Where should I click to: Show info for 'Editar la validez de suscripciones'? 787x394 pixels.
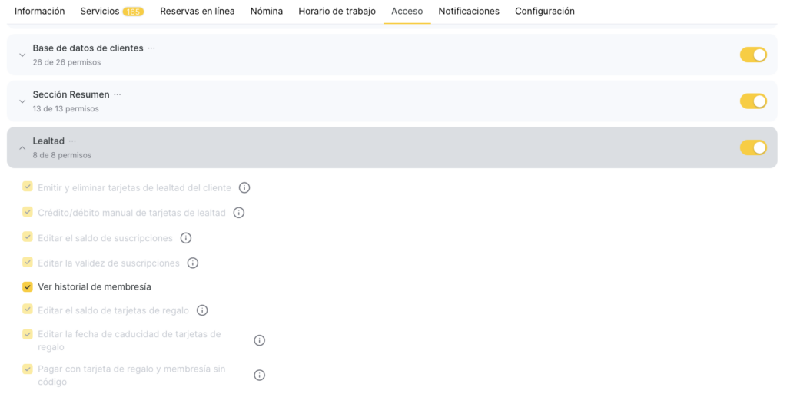[x=192, y=263]
